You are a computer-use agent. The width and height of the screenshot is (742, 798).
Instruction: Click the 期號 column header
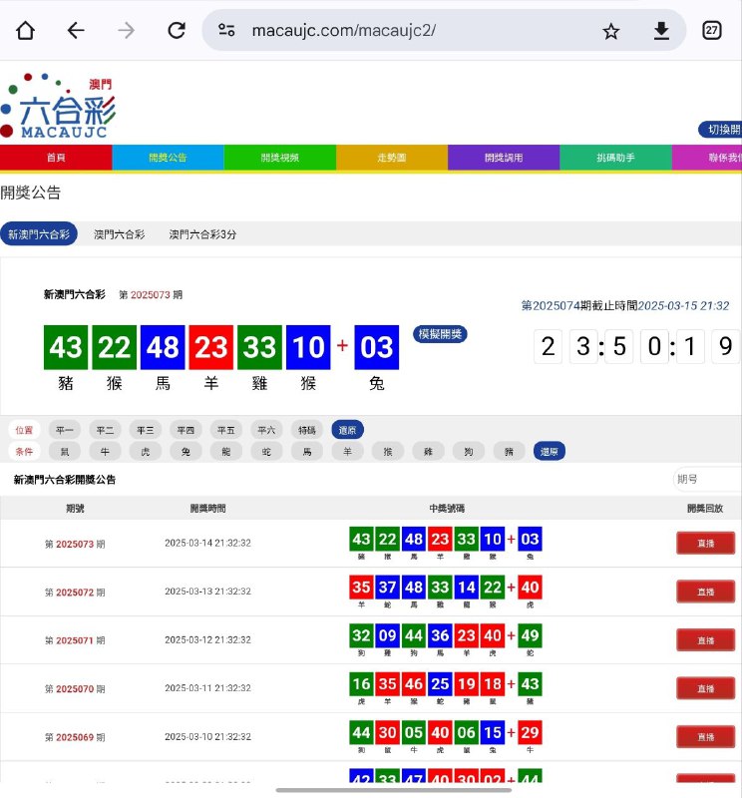(75, 508)
